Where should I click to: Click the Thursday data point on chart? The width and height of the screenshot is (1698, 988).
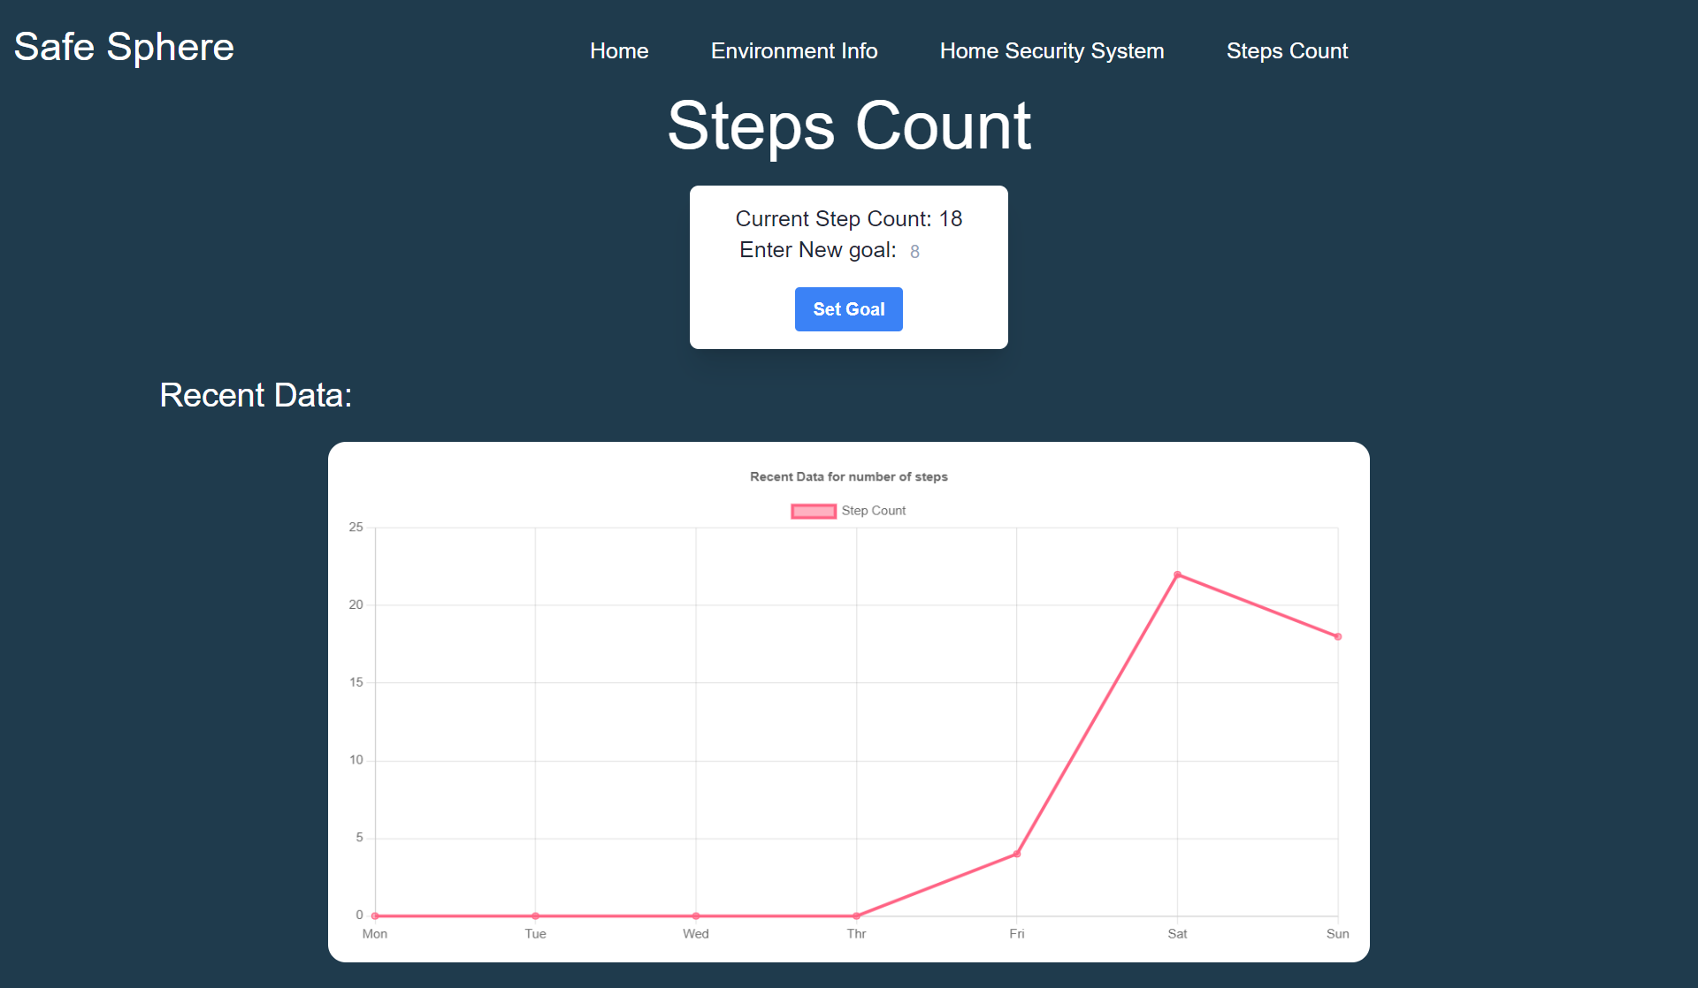pyautogui.click(x=856, y=916)
